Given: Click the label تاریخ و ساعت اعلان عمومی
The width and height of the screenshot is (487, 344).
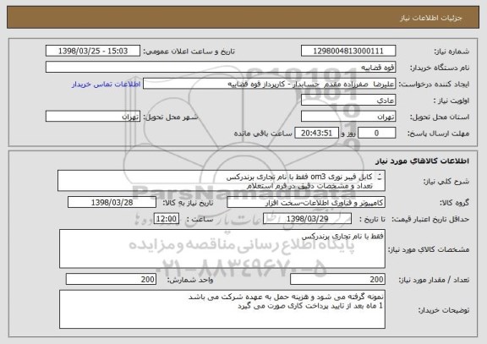Looking at the screenshot, I should (189, 52).
